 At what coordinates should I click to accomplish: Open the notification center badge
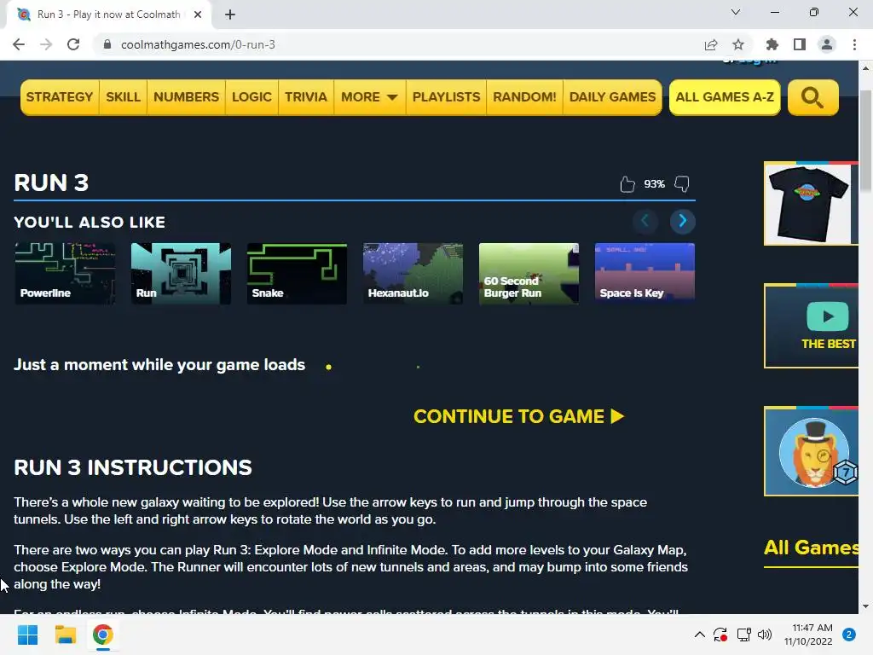coord(849,635)
